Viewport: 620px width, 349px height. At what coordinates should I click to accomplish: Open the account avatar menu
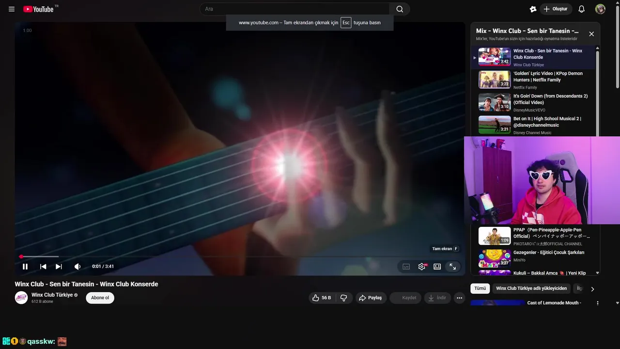[600, 9]
